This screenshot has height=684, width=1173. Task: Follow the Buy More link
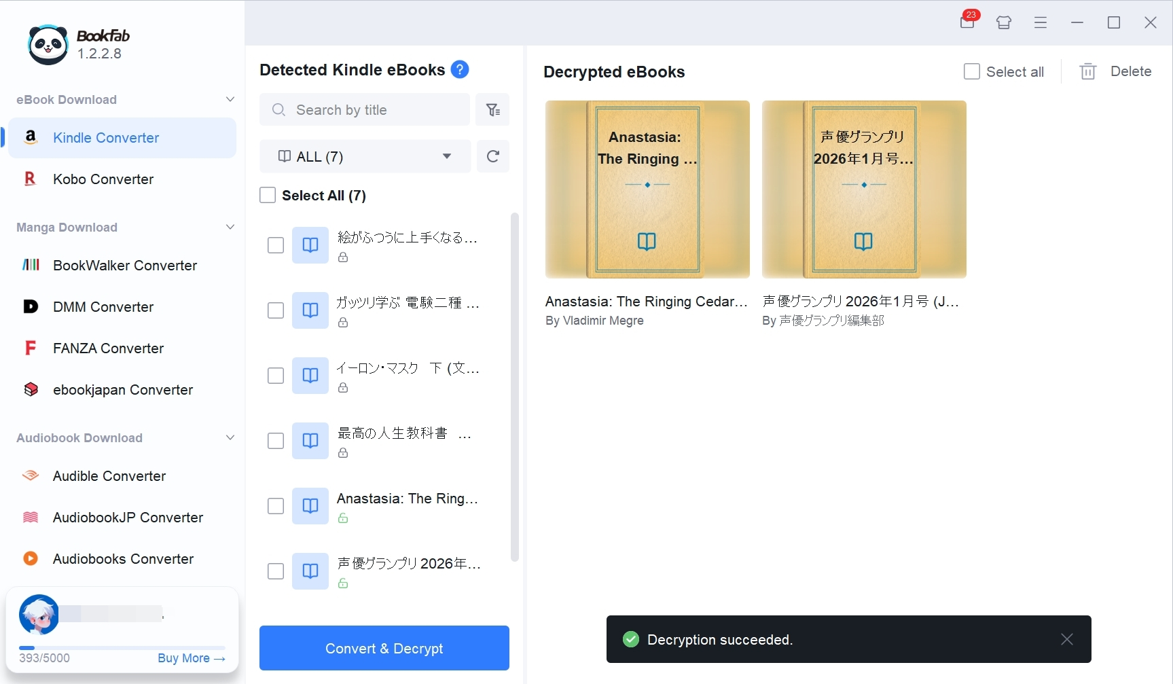192,658
